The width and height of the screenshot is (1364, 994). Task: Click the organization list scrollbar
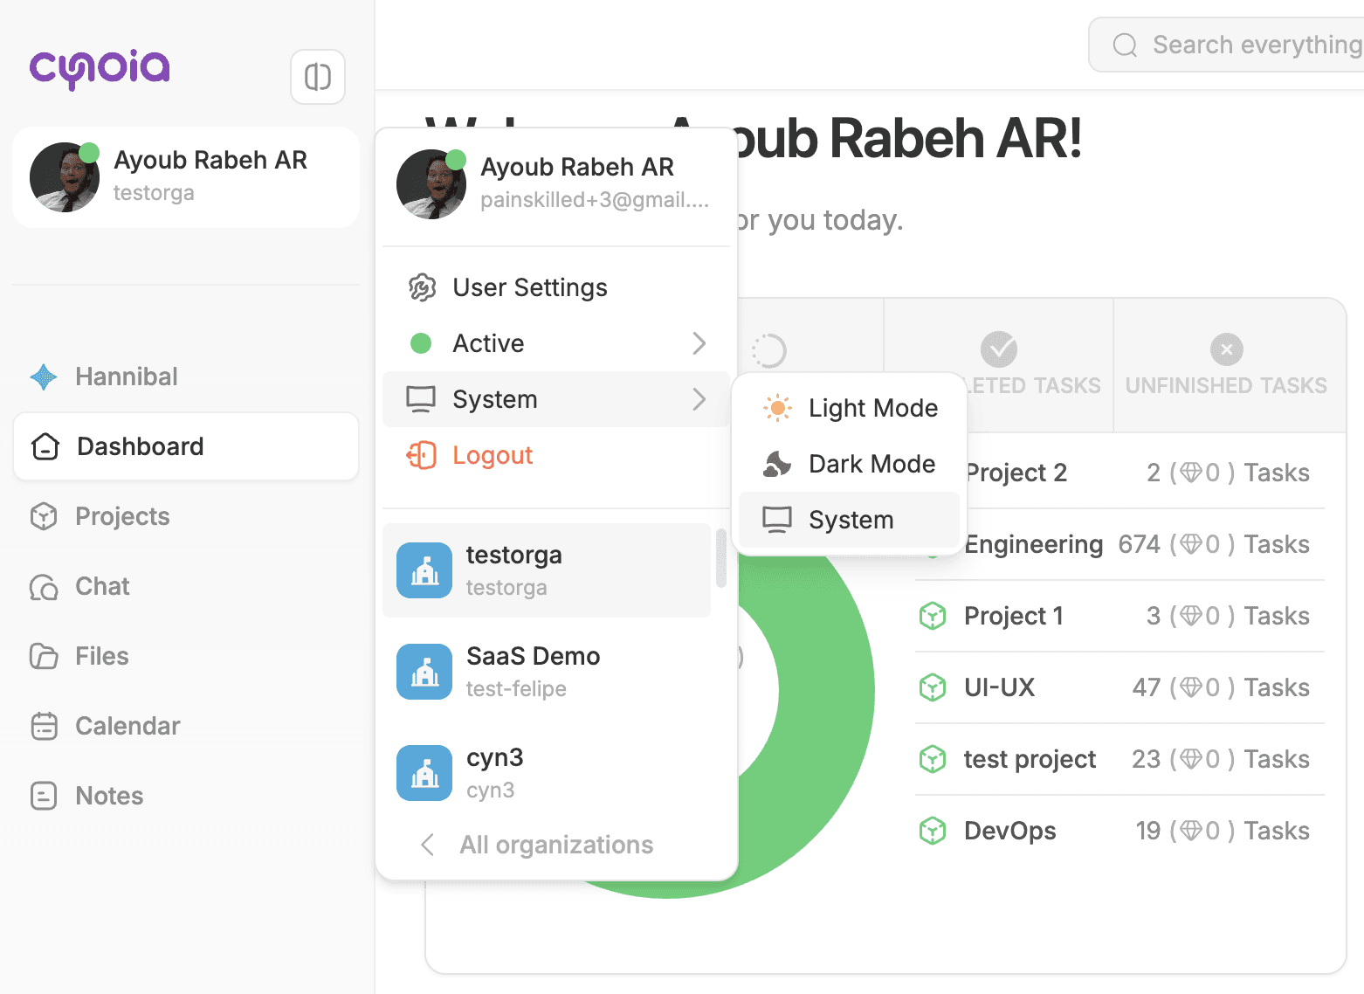tap(721, 559)
